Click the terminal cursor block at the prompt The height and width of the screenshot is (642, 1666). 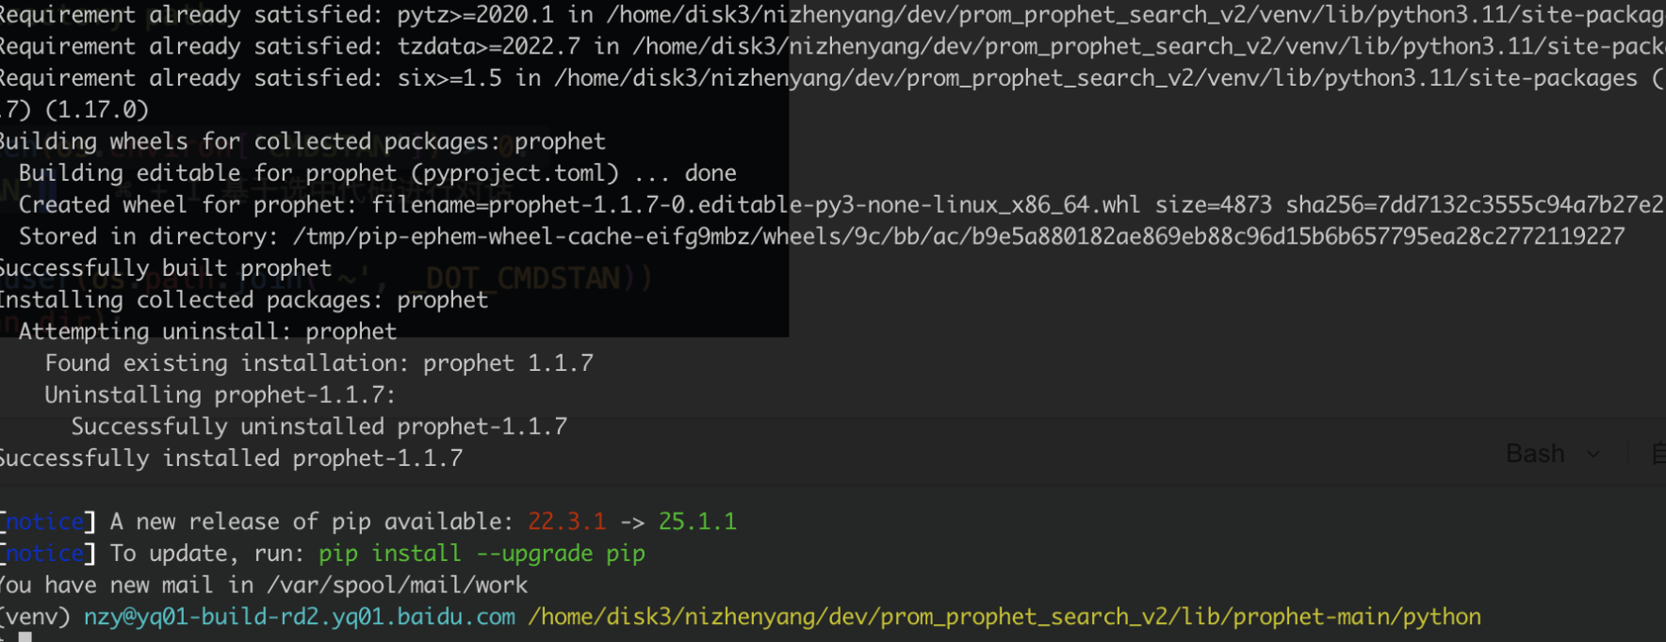(25, 637)
